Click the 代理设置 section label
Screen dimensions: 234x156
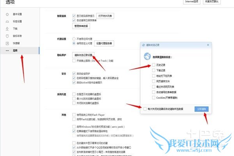pyautogui.click(x=62, y=39)
